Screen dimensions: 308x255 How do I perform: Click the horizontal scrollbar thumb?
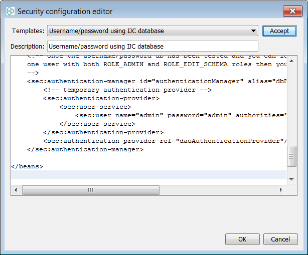coord(90,190)
